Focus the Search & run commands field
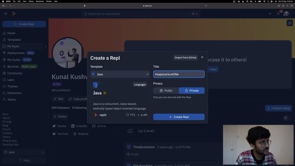Image resolution: width=295 pixels, height=166 pixels. tap(141, 14)
